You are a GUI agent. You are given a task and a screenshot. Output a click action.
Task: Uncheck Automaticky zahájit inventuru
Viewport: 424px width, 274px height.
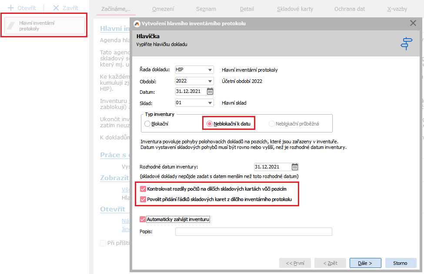[143, 219]
